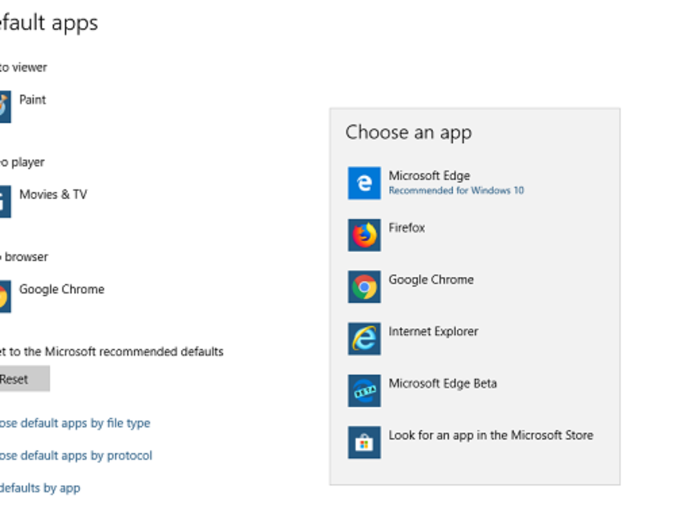Click the Microsoft Edge Beta icon
The image size is (691, 518).
[364, 391]
